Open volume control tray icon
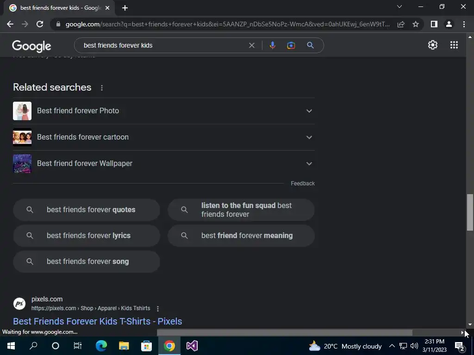474x355 pixels. [414, 346]
